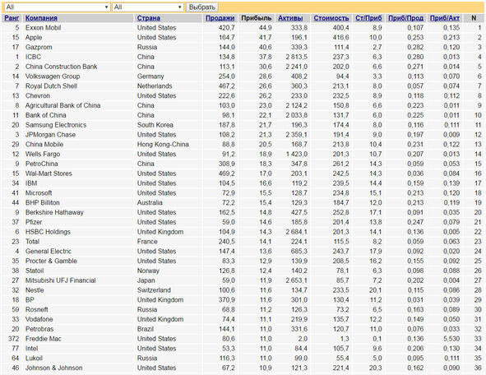Image resolution: width=486 pixels, height=375 pixels.
Task: Sort by Приб/Акт column header
Action: click(x=444, y=18)
